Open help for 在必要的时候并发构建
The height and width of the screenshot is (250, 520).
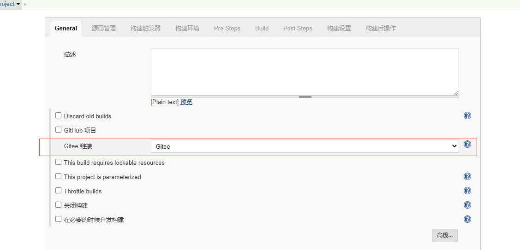pos(467,219)
